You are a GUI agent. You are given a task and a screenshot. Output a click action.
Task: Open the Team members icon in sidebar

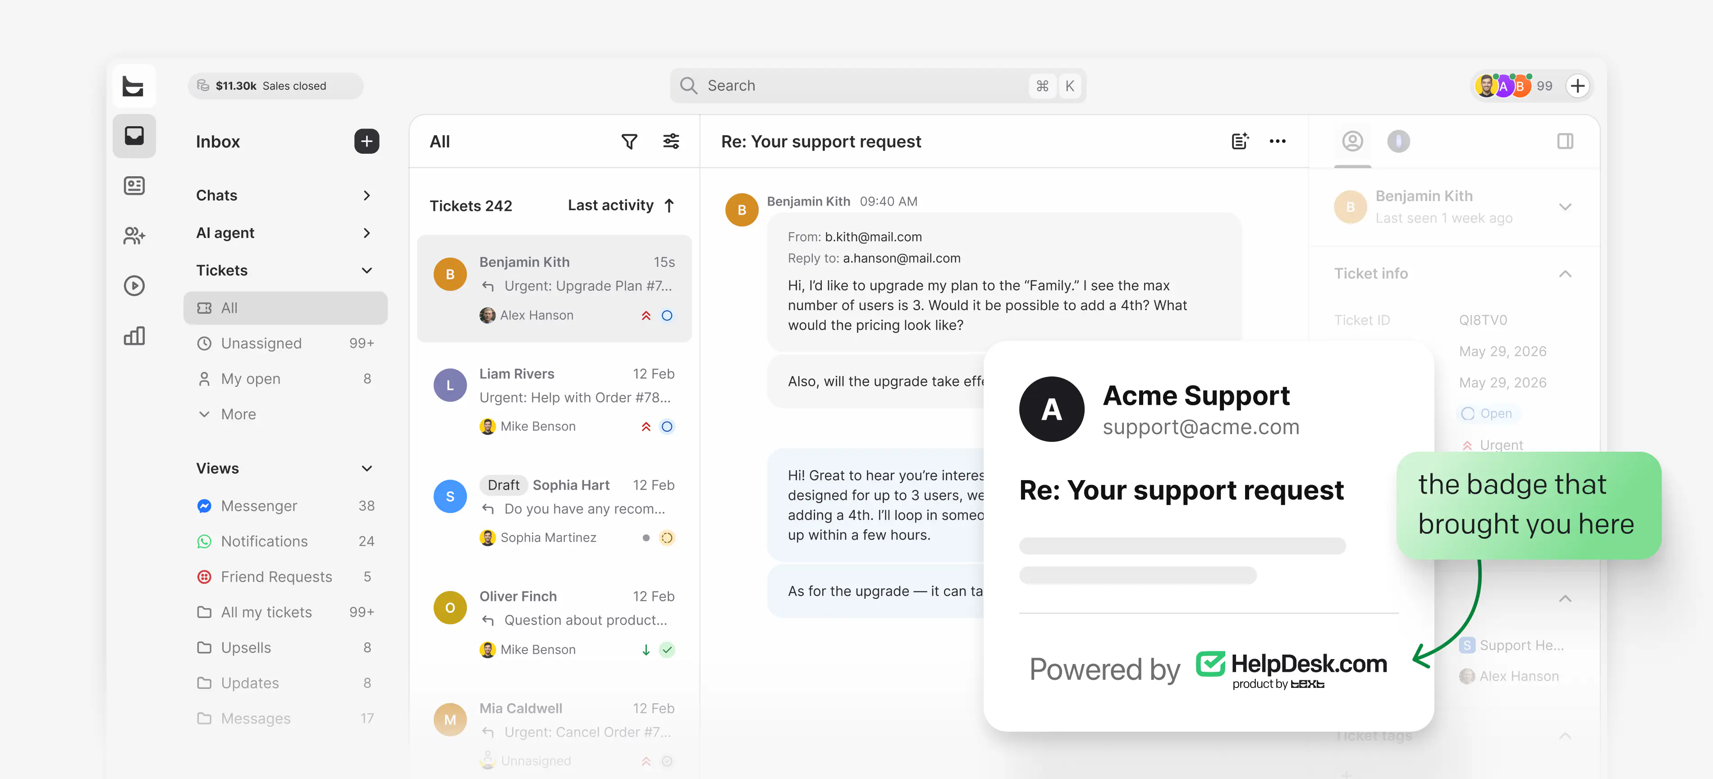(134, 235)
